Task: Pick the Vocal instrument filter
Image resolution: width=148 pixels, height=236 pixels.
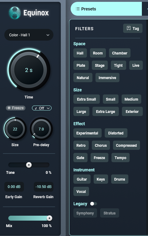Action: (x=81, y=192)
